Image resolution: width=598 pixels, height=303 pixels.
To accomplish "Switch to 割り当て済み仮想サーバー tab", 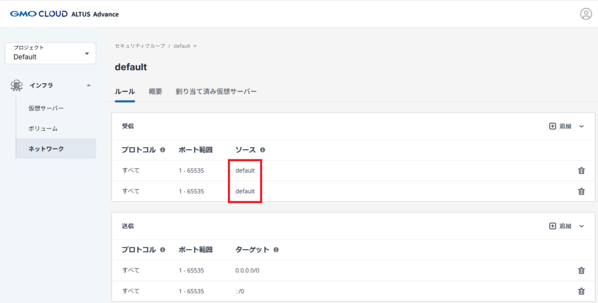I will pos(216,92).
